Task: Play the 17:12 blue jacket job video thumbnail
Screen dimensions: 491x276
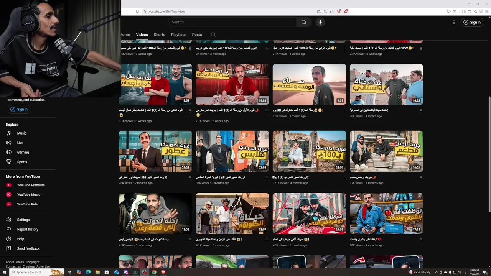Action: tap(386, 214)
